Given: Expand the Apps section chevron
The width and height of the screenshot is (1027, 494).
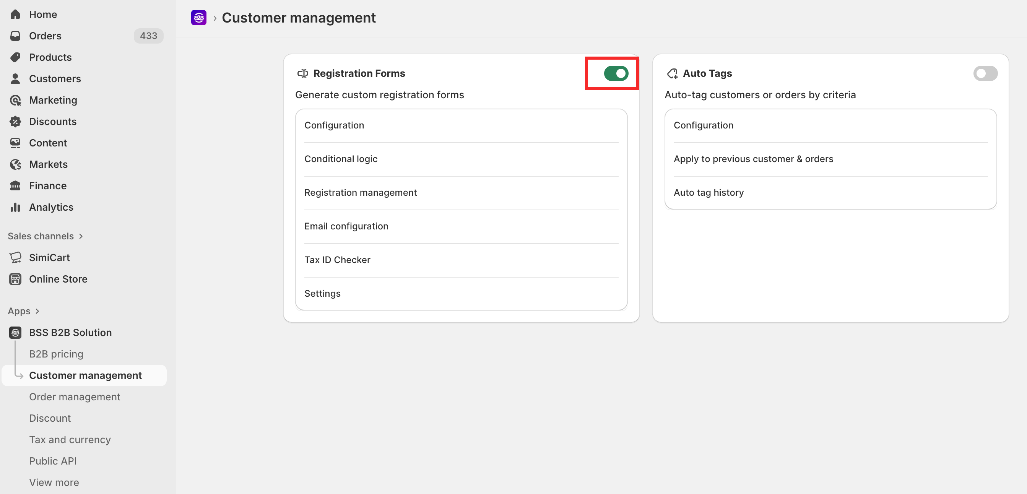Looking at the screenshot, I should click(x=37, y=311).
